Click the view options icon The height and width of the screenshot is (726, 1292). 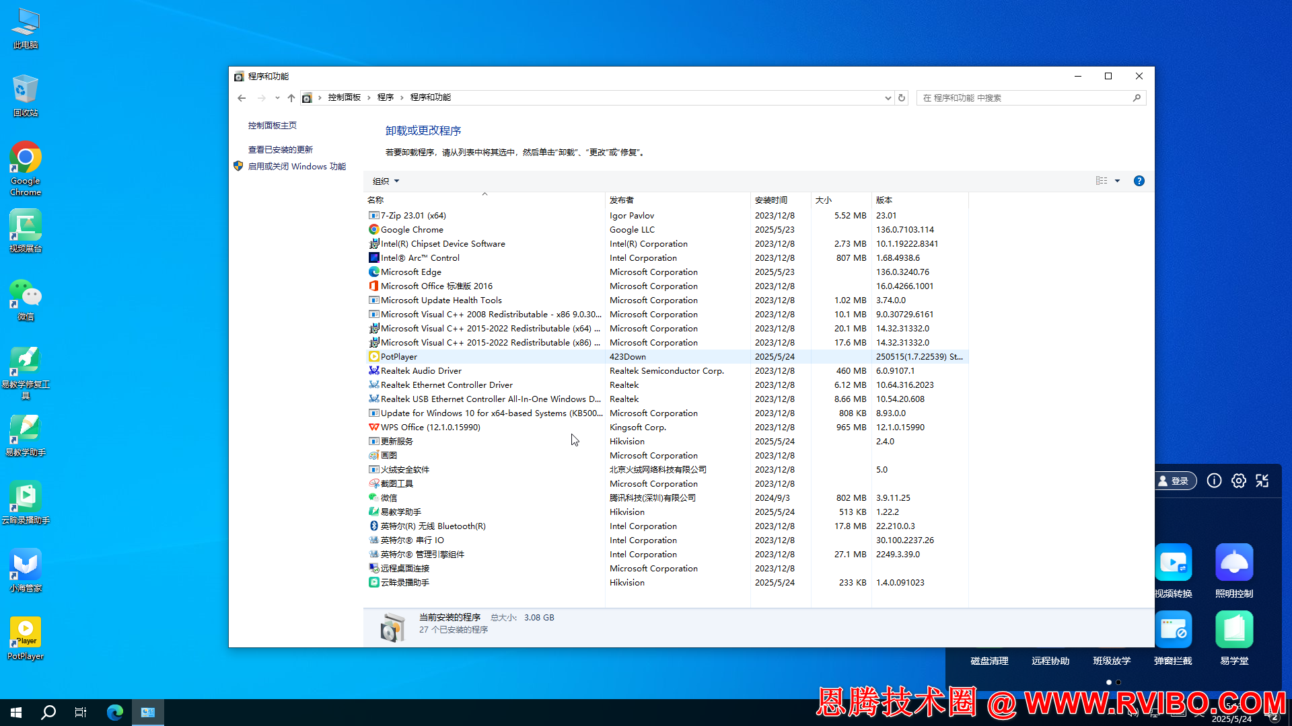1102,181
